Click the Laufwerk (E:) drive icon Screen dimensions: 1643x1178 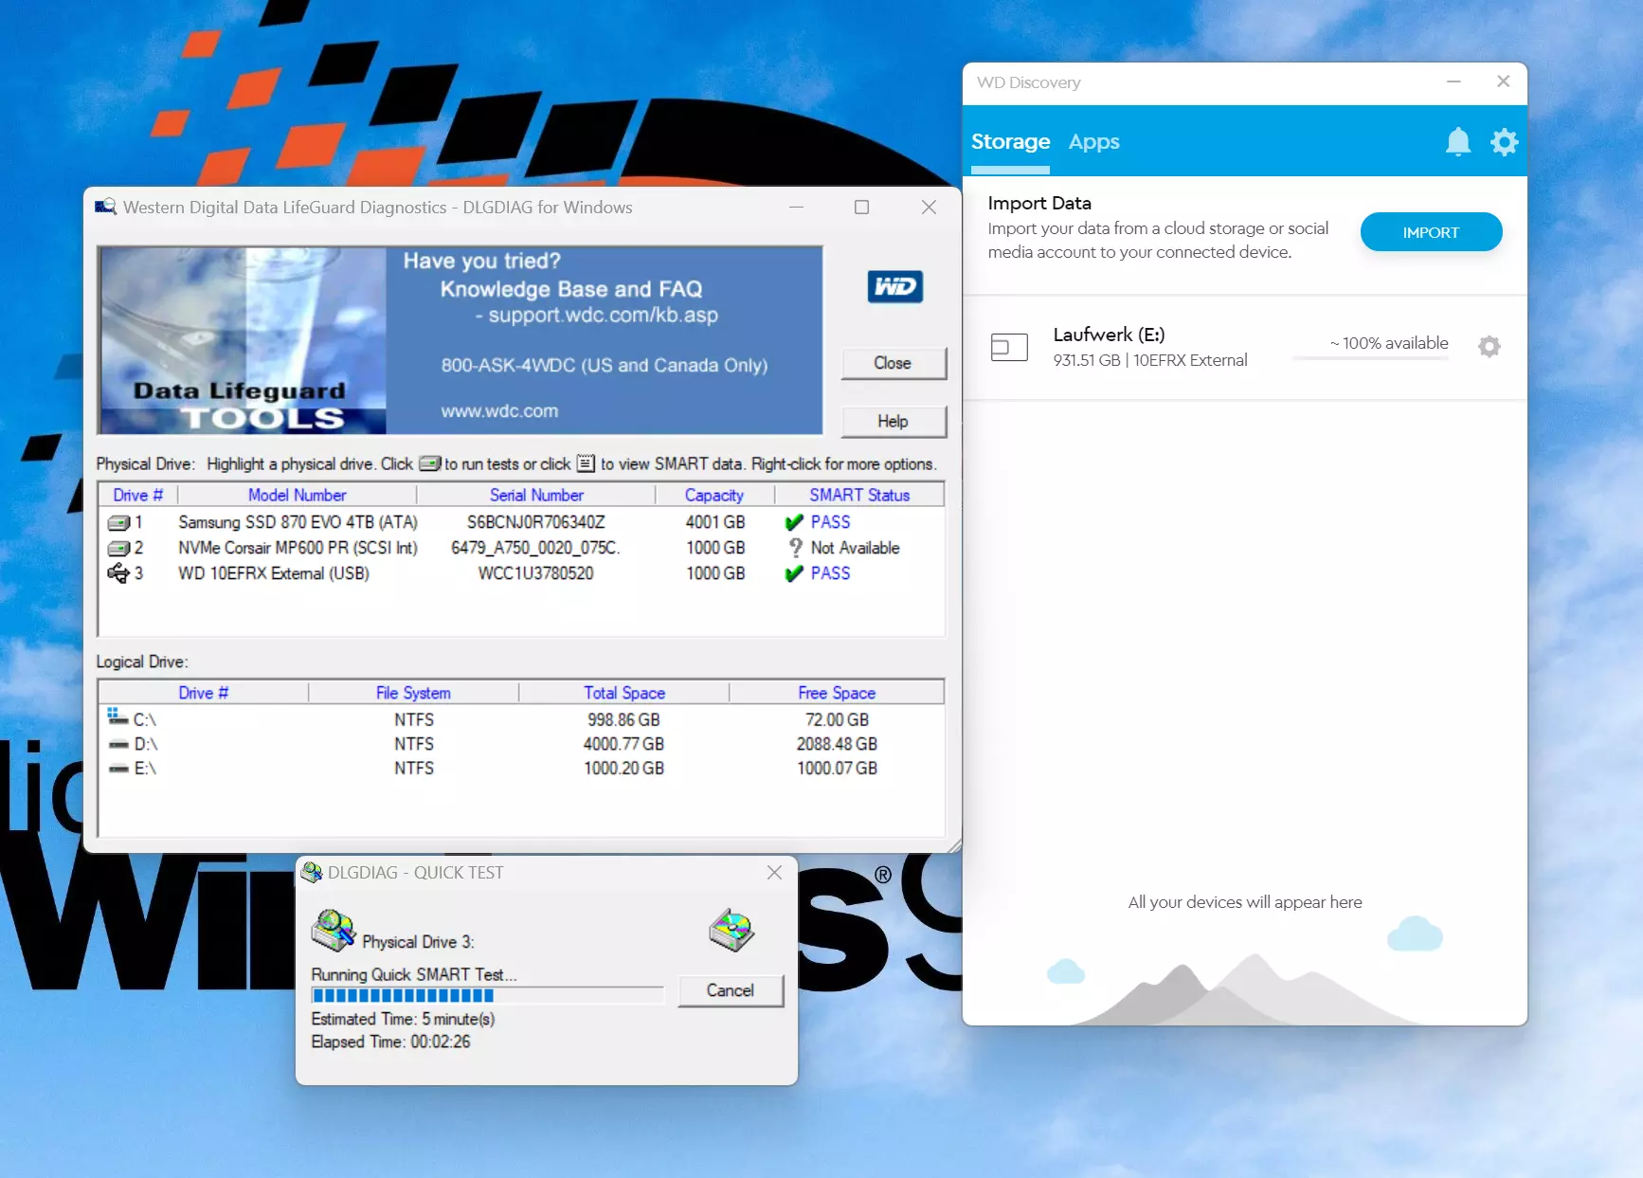coord(1009,347)
